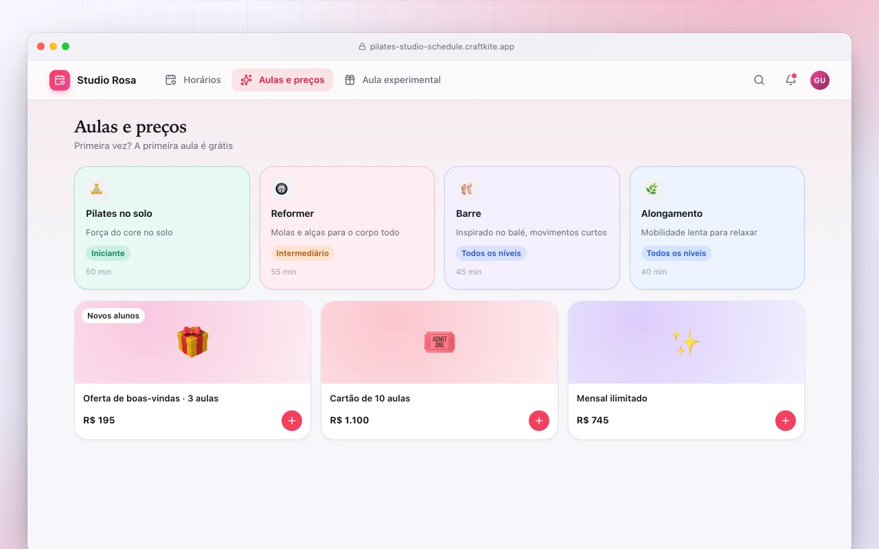Image resolution: width=879 pixels, height=549 pixels.
Task: Go to the Horários tab
Action: (x=193, y=80)
